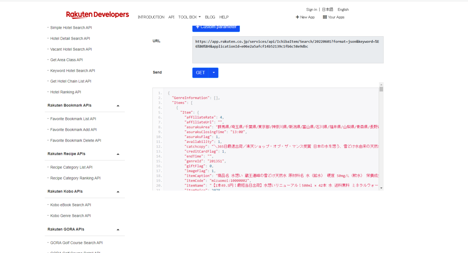Open Hotel Detail Search API

pos(70,39)
